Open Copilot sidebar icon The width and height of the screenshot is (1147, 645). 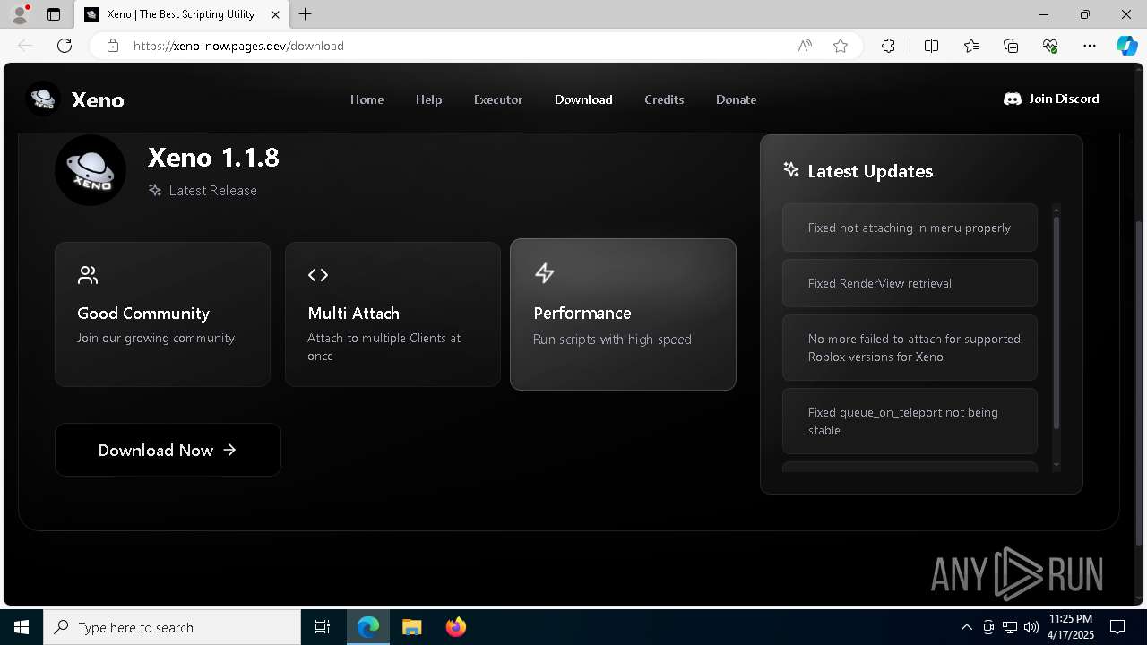[1126, 46]
